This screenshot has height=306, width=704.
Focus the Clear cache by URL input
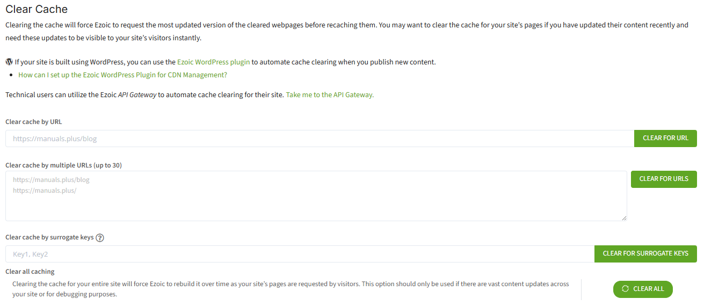click(x=320, y=139)
